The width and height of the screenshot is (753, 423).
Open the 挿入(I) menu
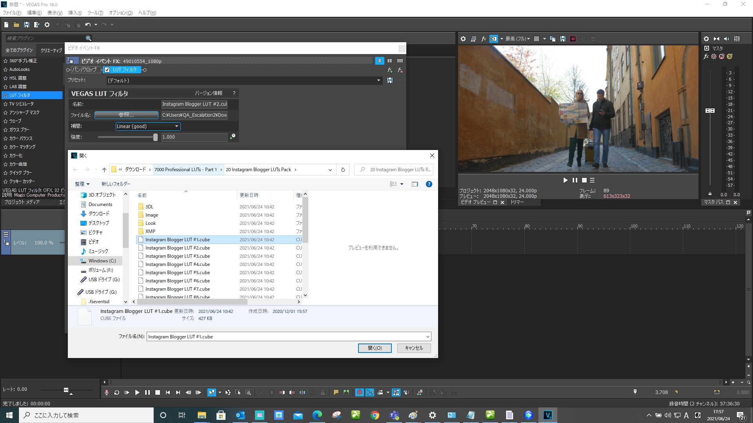[x=75, y=13]
